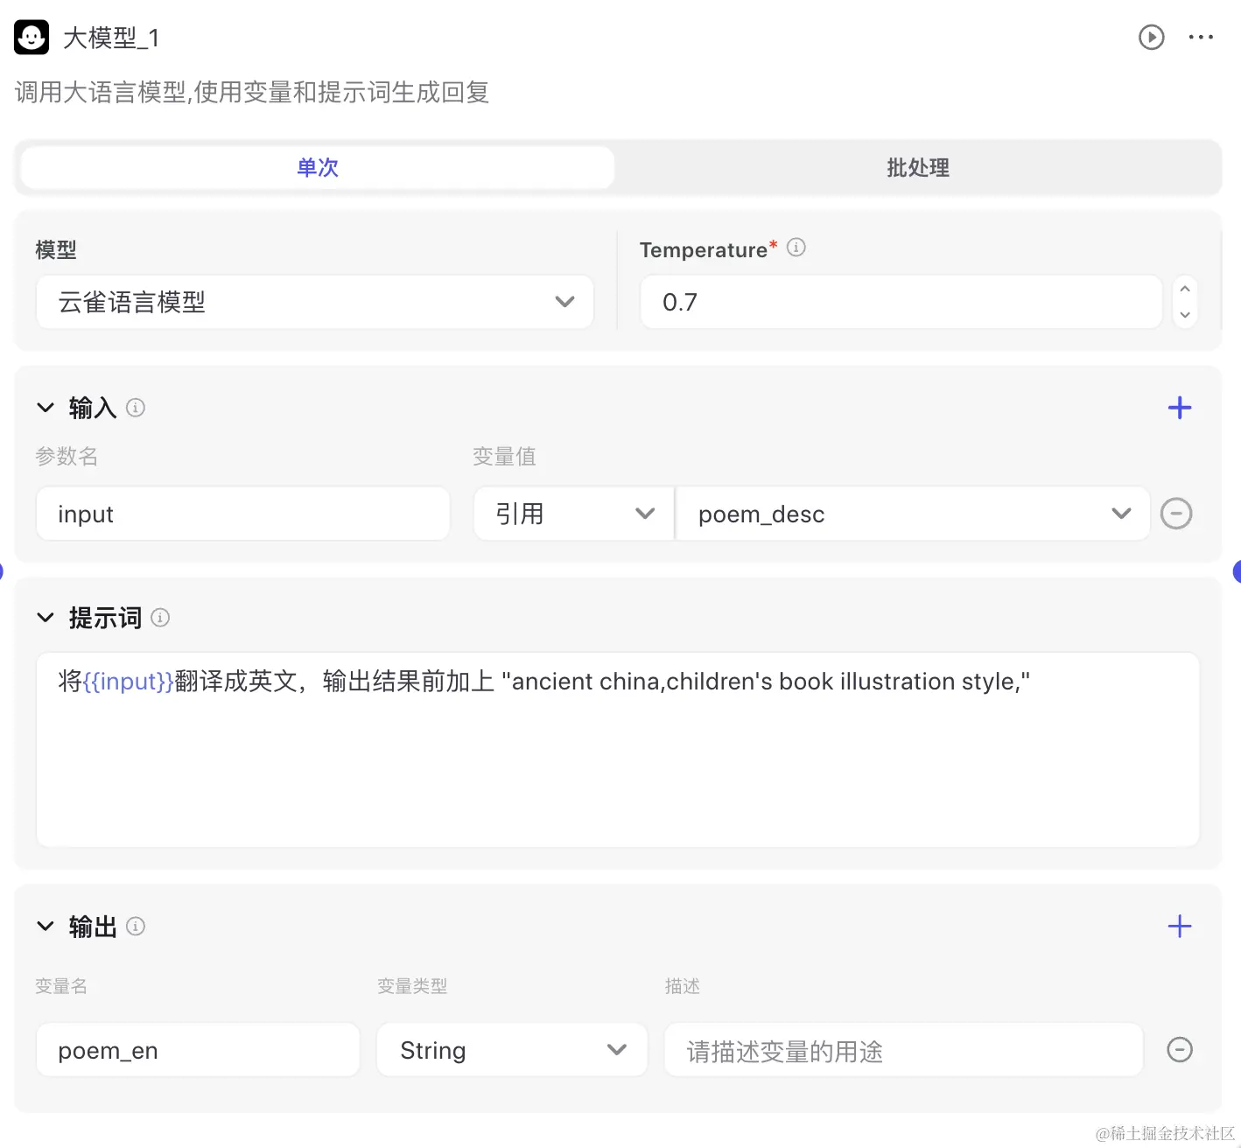Click the poem_en variable name field

tap(198, 1050)
